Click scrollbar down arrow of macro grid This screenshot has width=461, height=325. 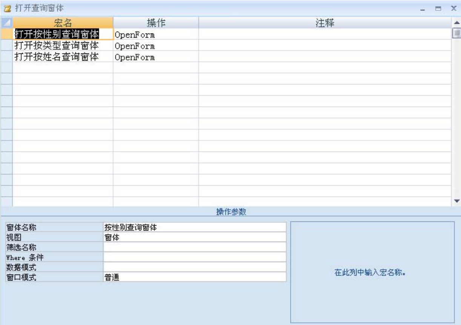point(457,201)
